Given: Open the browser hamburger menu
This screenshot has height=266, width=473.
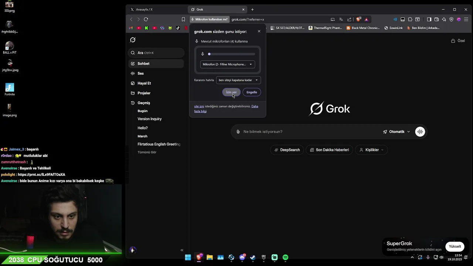Looking at the screenshot, I should (x=466, y=19).
